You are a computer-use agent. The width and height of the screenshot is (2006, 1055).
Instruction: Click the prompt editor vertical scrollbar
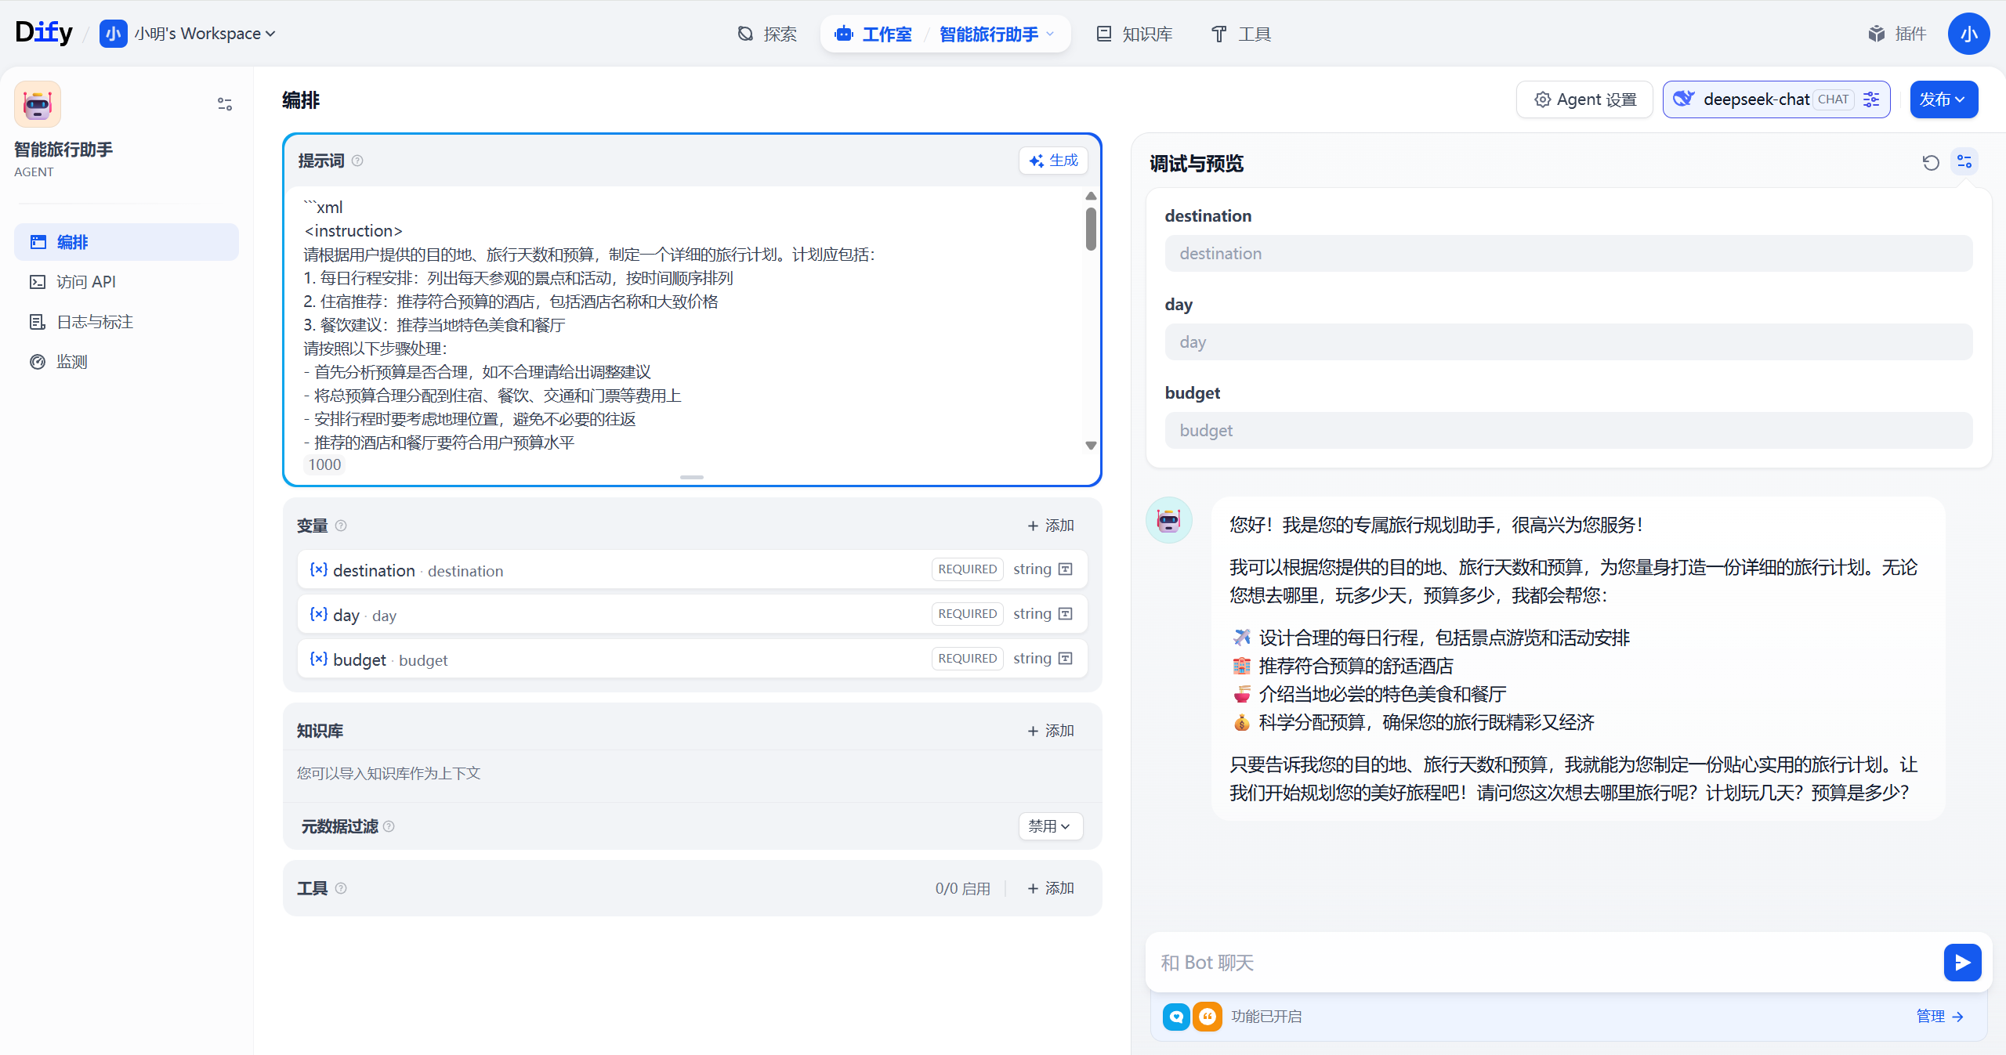tap(1091, 229)
